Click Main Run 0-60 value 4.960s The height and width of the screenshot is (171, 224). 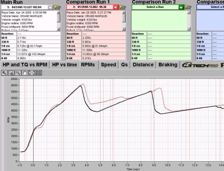39,58
